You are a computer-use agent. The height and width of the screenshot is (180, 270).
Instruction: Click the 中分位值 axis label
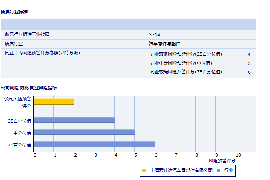[x=22, y=132]
